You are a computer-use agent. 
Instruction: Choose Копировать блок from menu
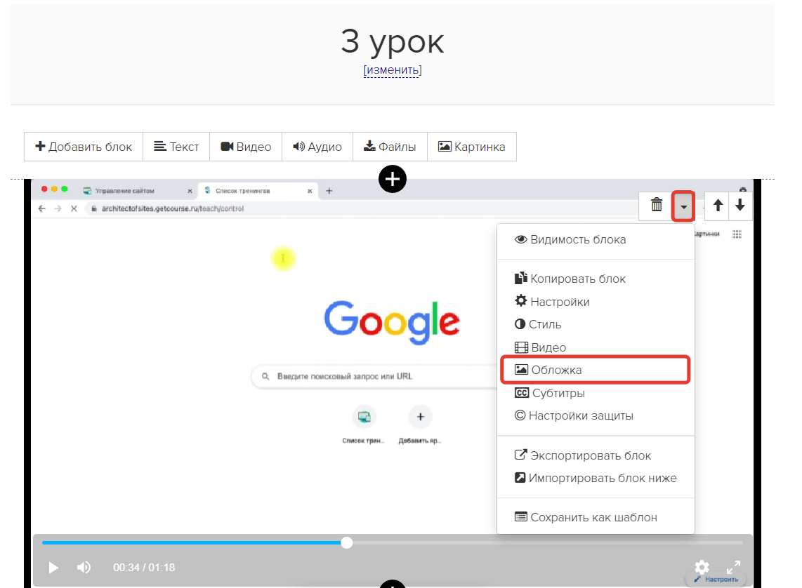coord(596,279)
